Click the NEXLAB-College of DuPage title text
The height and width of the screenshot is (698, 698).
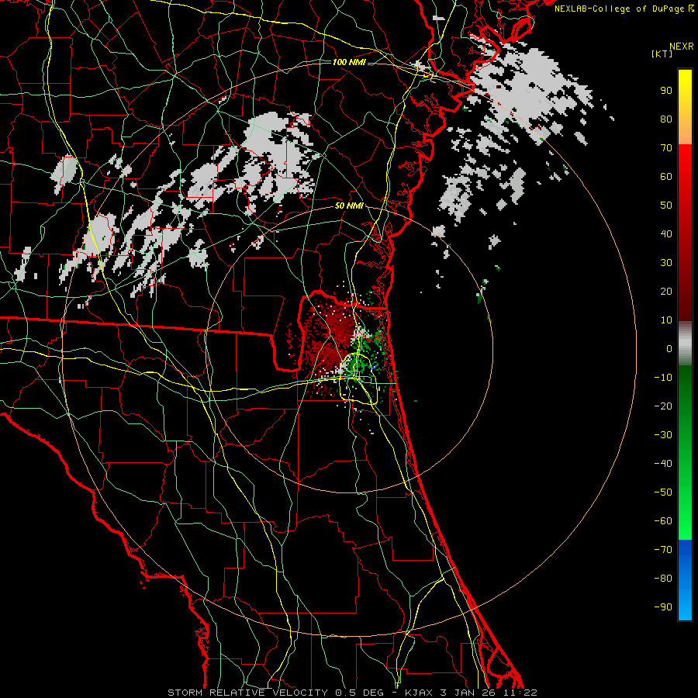[619, 9]
